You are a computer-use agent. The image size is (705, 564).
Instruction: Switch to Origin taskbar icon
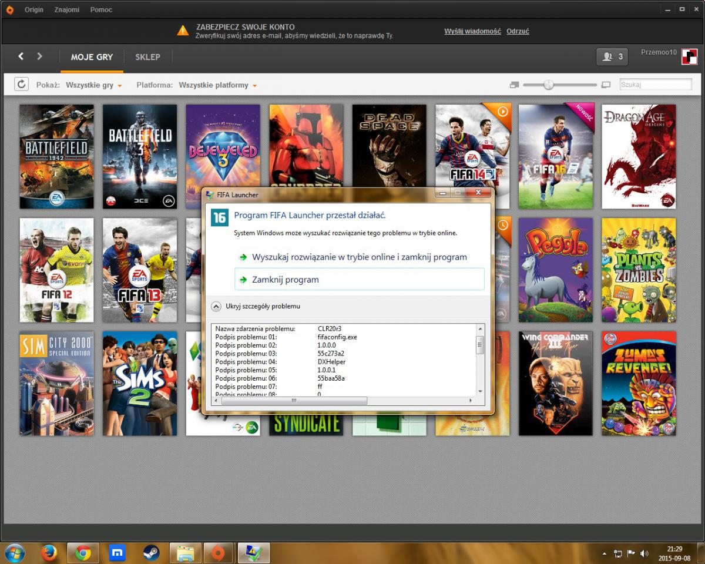click(x=218, y=553)
